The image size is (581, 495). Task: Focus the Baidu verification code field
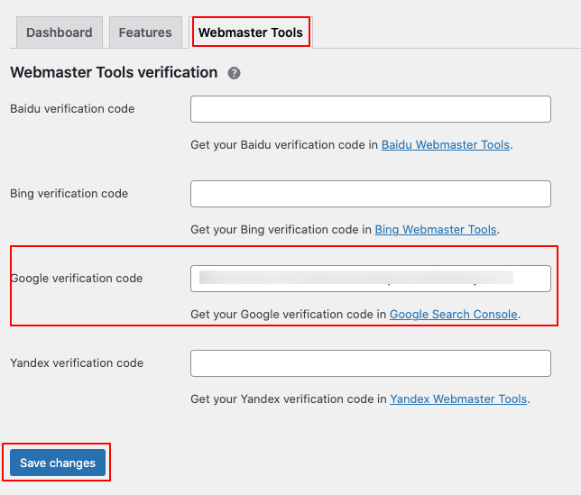pyautogui.click(x=370, y=109)
